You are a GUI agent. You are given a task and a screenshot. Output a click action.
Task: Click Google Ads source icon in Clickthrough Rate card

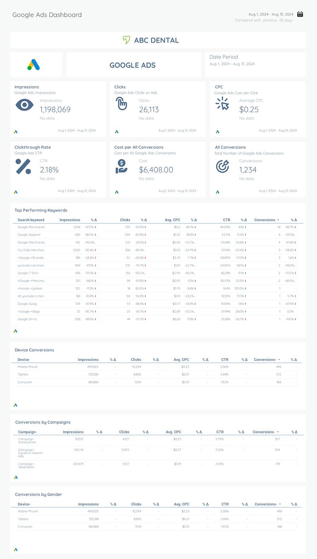pos(16,192)
